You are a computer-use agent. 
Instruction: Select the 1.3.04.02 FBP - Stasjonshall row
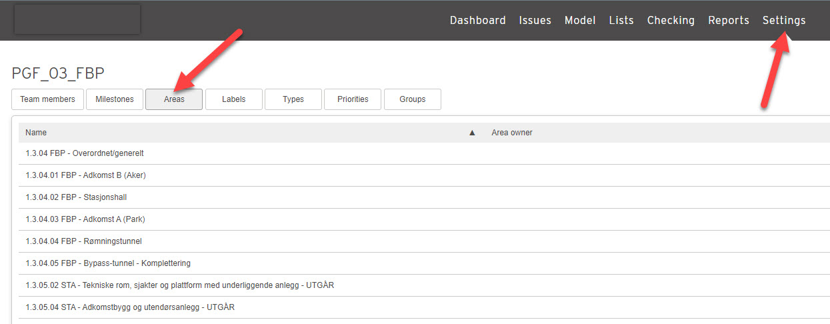(x=424, y=197)
